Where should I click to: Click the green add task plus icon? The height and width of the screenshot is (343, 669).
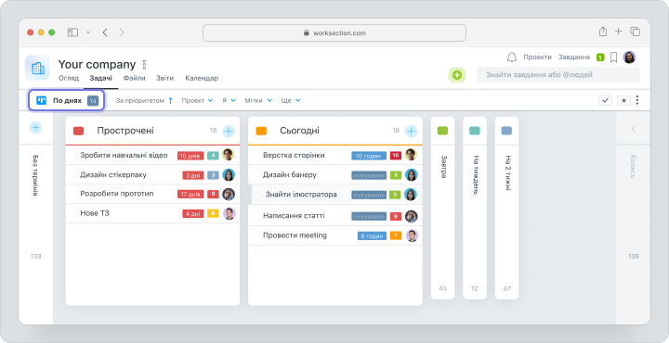[x=457, y=75]
